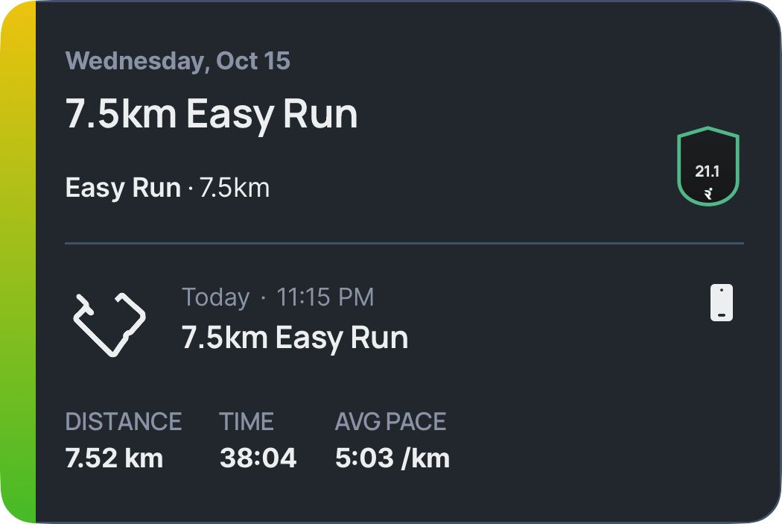The height and width of the screenshot is (524, 782).
Task: Click the TIME stat label
Action: 247,422
